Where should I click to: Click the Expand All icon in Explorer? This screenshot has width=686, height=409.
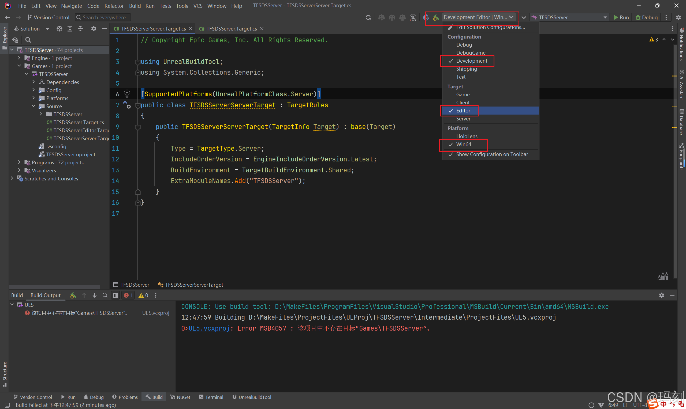(70, 29)
